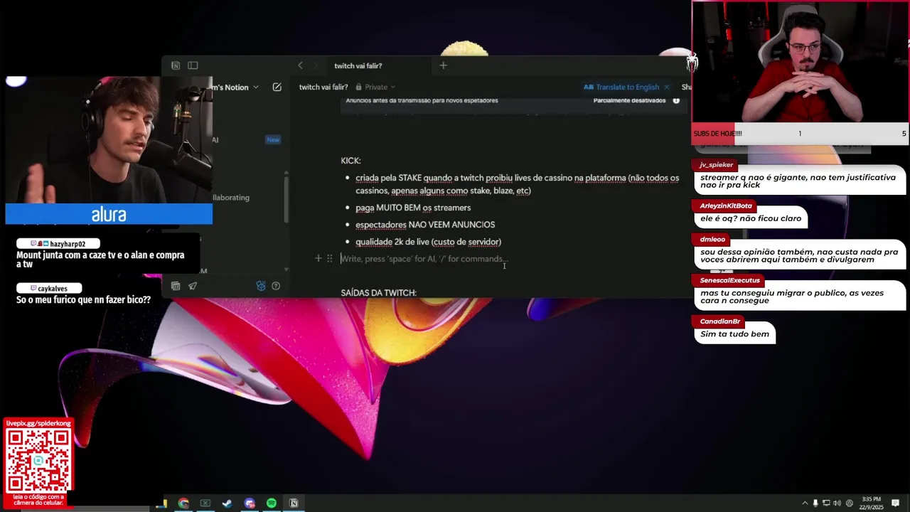Select the 'twitch vai falir?' tab
910x512 pixels.
click(x=358, y=65)
